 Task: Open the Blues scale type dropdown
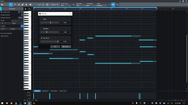[x=15, y=23]
